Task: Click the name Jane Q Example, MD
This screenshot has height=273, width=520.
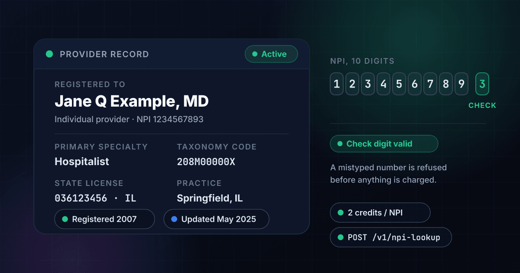Action: point(132,101)
